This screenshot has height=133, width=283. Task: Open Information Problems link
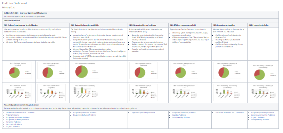click(x=14, y=124)
